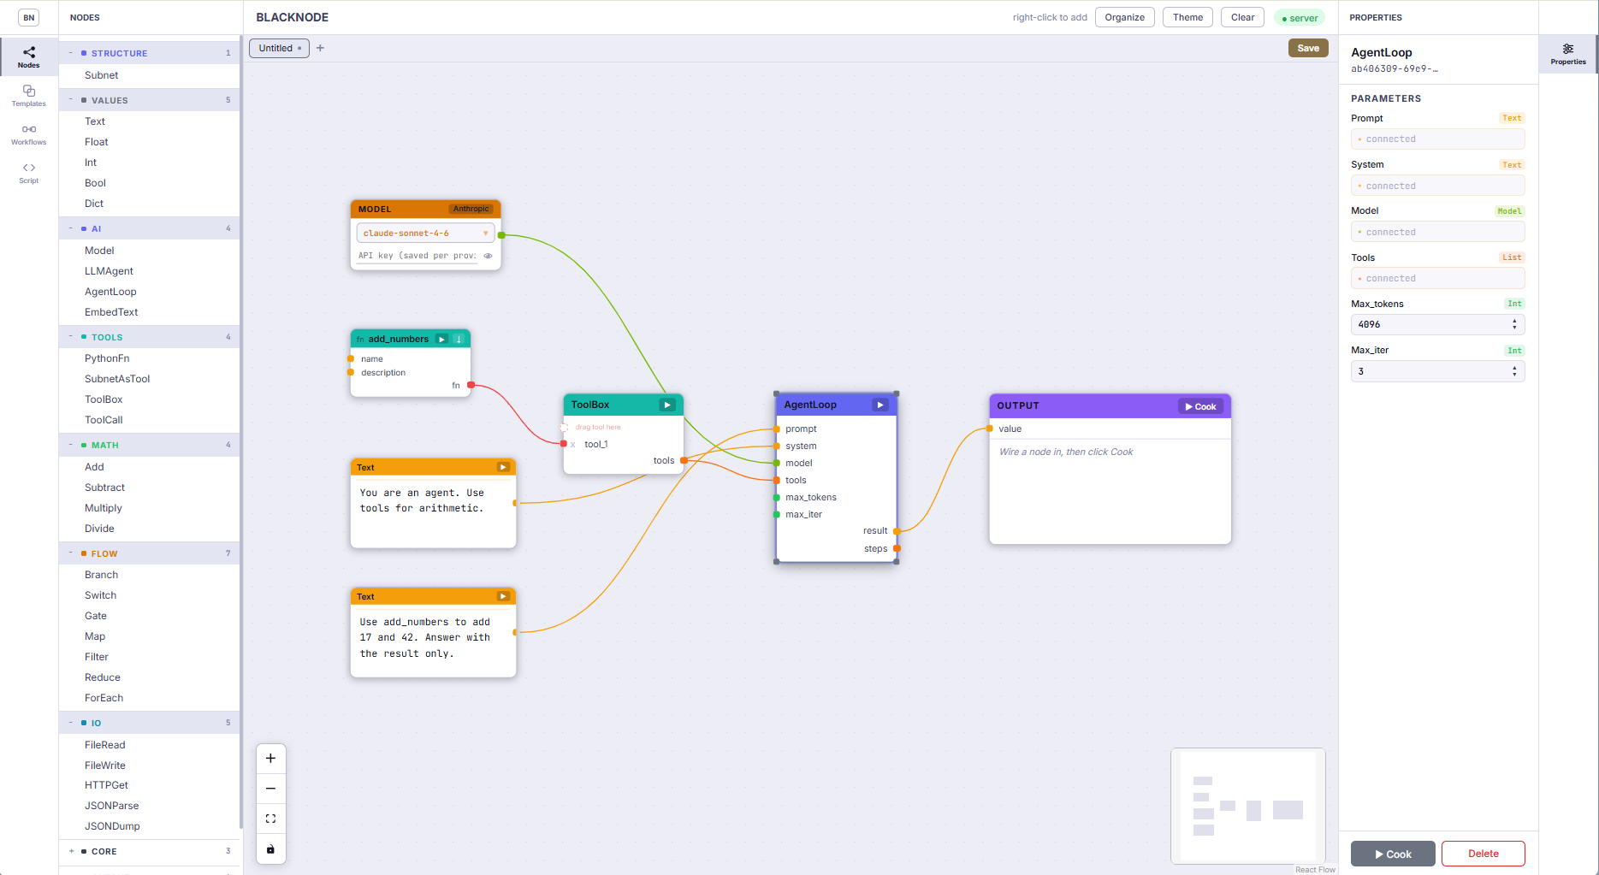This screenshot has height=875, width=1599.
Task: Click the add_numbers download arrow icon
Action: coord(459,340)
